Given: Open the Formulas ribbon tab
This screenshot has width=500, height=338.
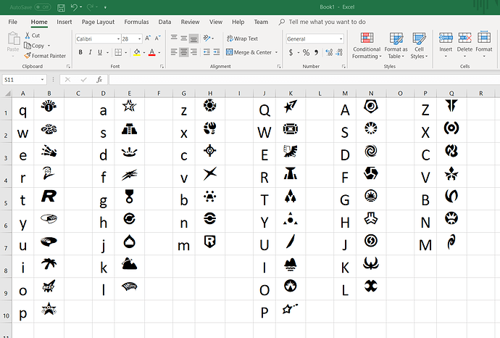Looking at the screenshot, I should [136, 22].
